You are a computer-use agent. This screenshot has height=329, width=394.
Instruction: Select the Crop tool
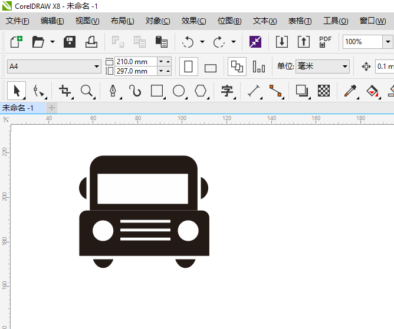tap(65, 91)
